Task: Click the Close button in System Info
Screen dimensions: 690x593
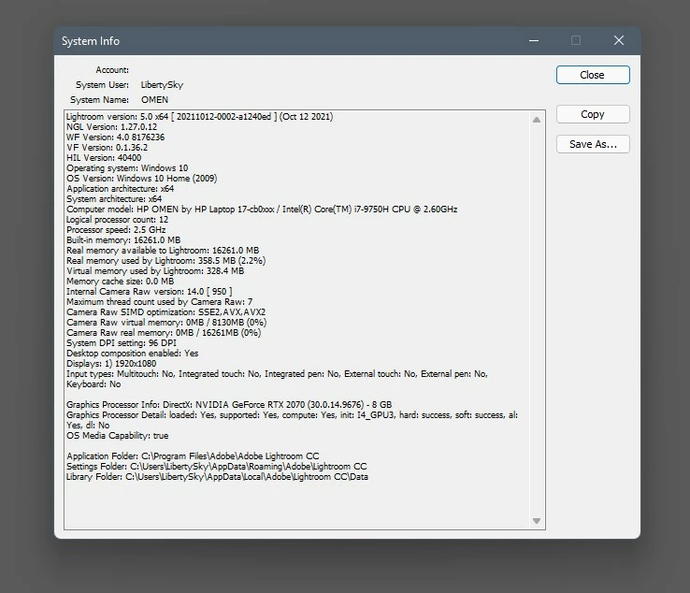Action: (x=593, y=75)
